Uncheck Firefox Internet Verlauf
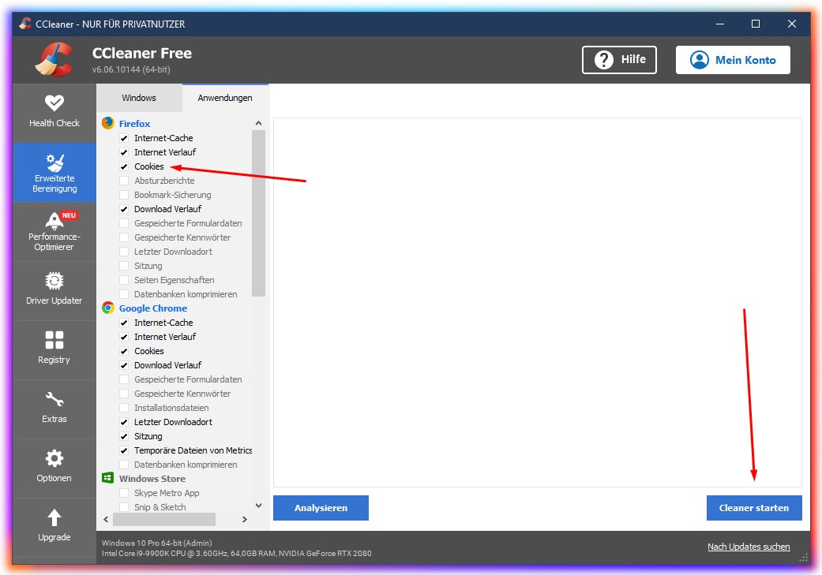Screen dimensions: 822x575 click(x=124, y=152)
